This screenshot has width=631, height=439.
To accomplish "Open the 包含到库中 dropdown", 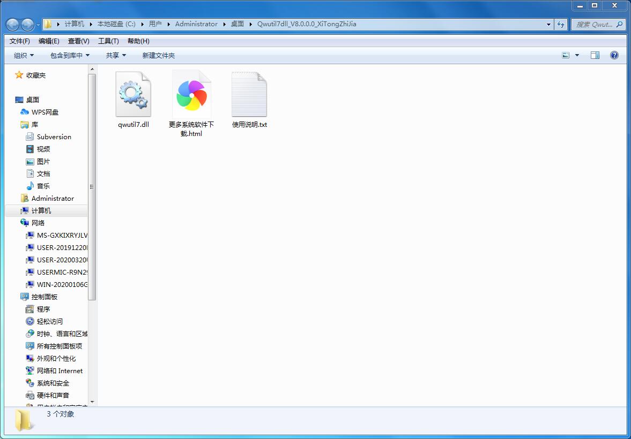I will (70, 56).
